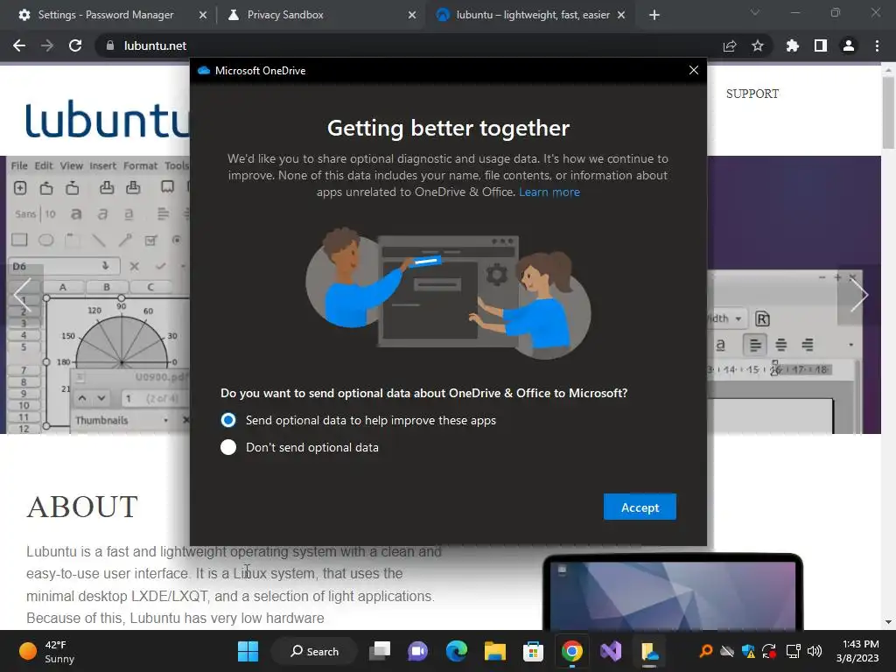Image resolution: width=896 pixels, height=672 pixels.
Task: Open the network status tray icon
Action: tap(793, 651)
